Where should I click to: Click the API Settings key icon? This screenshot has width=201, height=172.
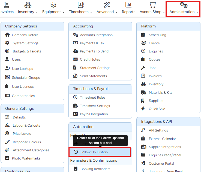point(143,130)
